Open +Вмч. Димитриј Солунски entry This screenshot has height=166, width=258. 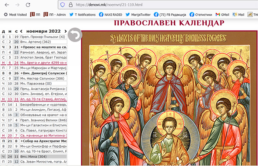point(43,73)
